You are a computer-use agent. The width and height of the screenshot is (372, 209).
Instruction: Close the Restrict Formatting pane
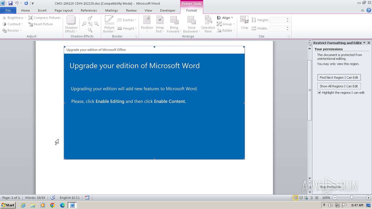click(x=369, y=43)
